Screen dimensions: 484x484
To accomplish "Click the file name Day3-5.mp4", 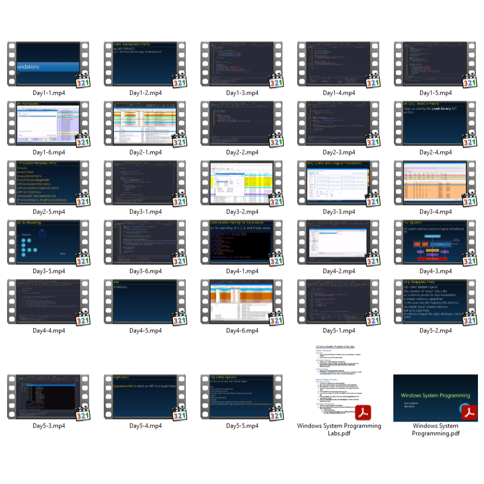I will coord(49,271).
